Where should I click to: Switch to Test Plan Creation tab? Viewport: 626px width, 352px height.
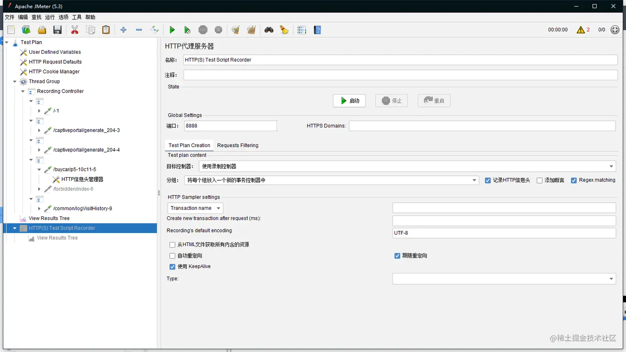click(x=189, y=145)
